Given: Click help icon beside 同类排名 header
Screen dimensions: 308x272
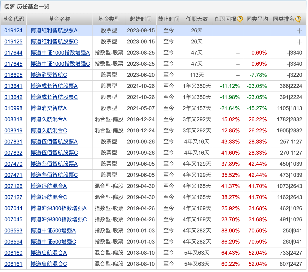Looking at the screenshot, I should pos(298,19).
